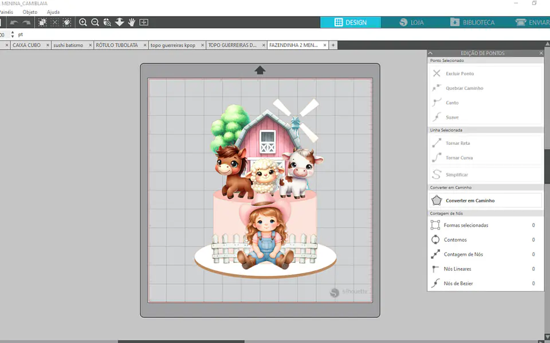
Task: Switch to TOPO GUERREIRAS D... tab
Action: tap(232, 45)
